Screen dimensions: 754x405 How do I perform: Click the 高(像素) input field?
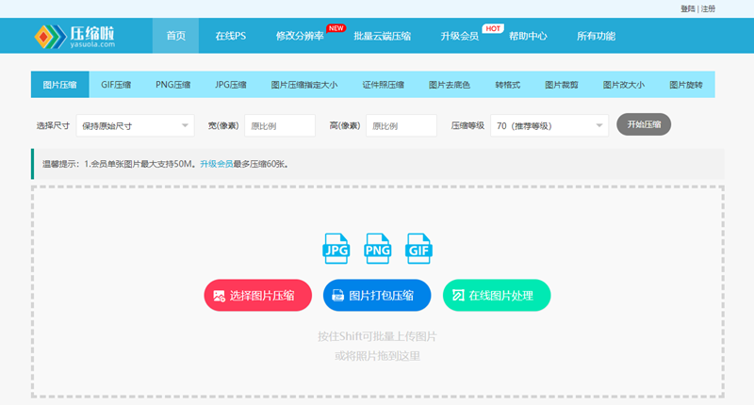tap(402, 125)
